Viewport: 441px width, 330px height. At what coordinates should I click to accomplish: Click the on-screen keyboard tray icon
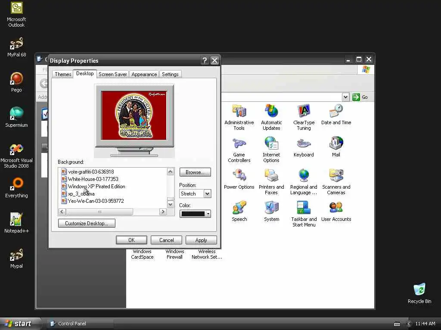(x=397, y=324)
